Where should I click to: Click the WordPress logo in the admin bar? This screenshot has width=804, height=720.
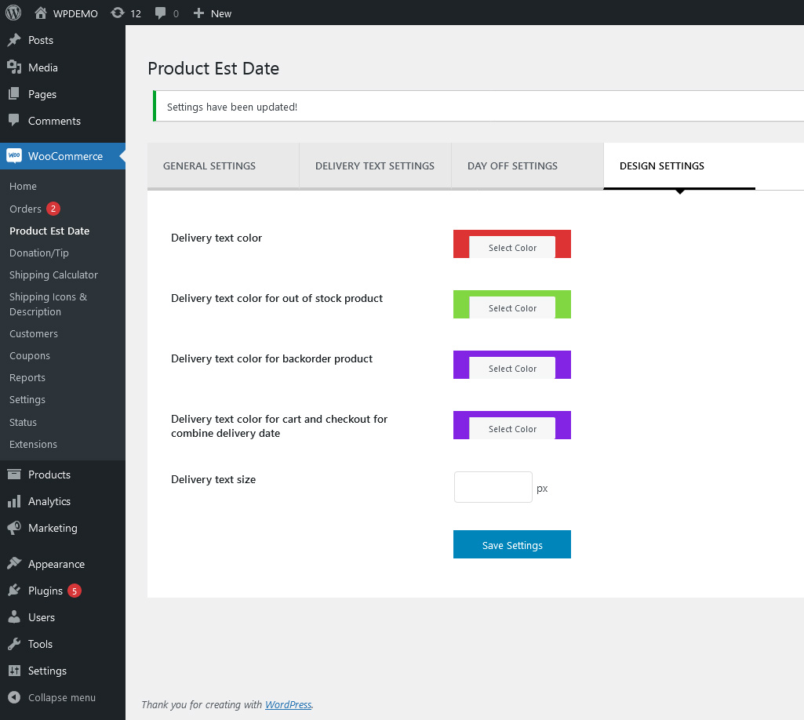pos(13,13)
